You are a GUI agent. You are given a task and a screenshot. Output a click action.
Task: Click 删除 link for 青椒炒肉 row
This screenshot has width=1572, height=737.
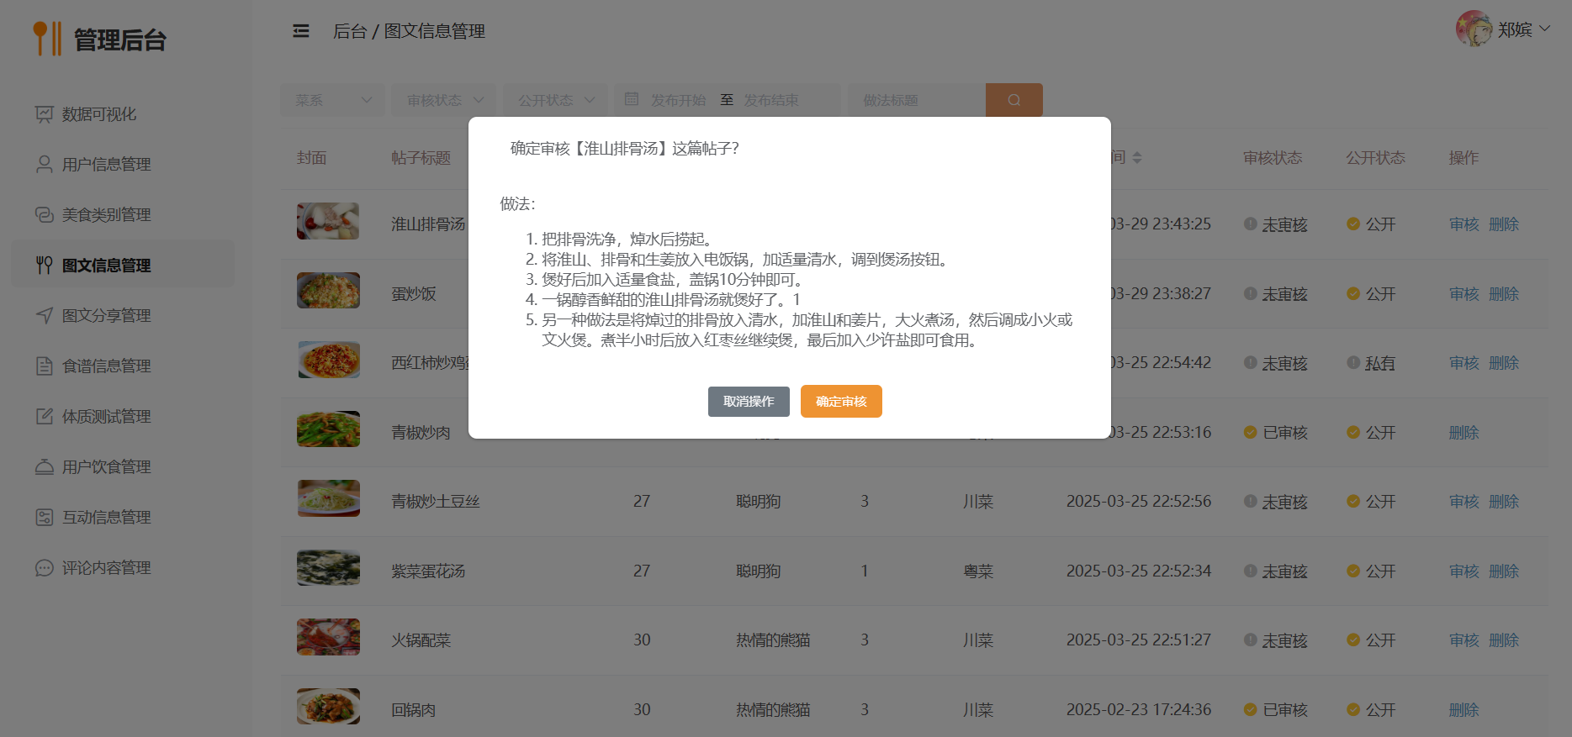click(x=1464, y=433)
